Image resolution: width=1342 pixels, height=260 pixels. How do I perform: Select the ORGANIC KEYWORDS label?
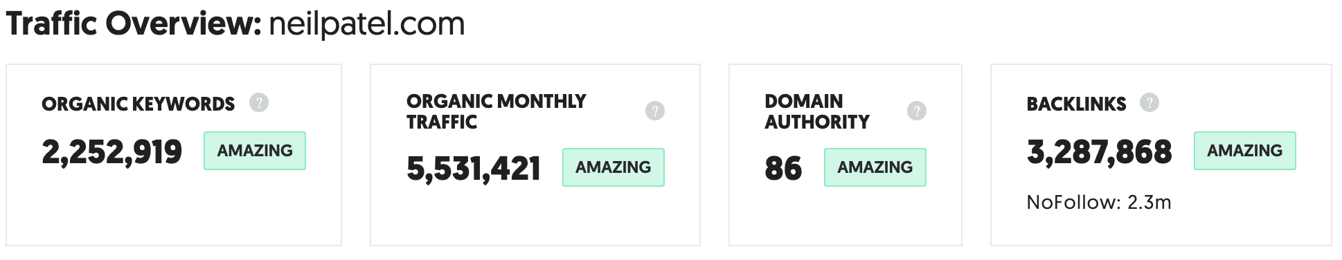coord(138,104)
